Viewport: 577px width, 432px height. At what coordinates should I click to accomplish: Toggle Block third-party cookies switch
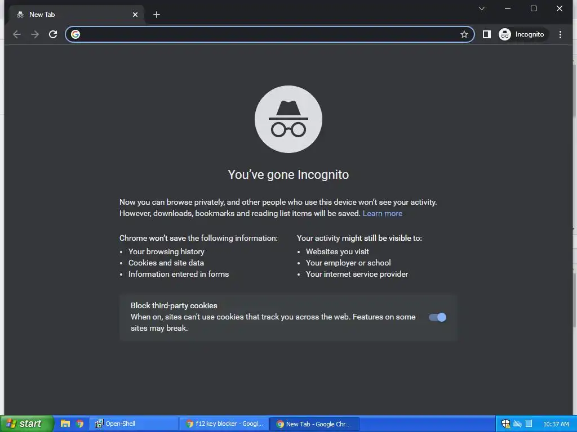[437, 317]
